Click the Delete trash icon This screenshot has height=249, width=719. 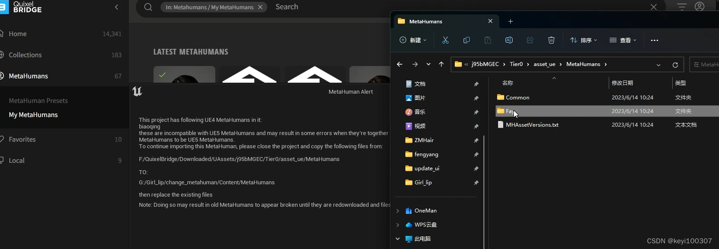click(x=551, y=40)
